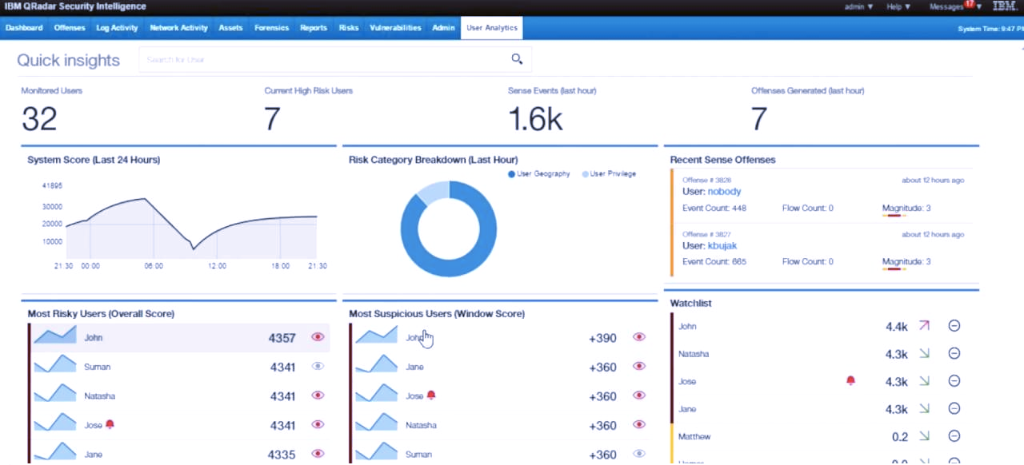1024x465 pixels.
Task: Toggle watch eye for Natasha in Most Suspicious Users
Action: coord(638,424)
